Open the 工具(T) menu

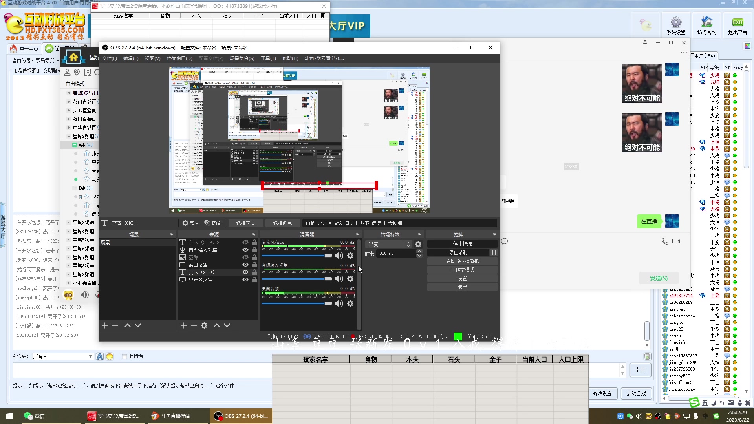(268, 58)
